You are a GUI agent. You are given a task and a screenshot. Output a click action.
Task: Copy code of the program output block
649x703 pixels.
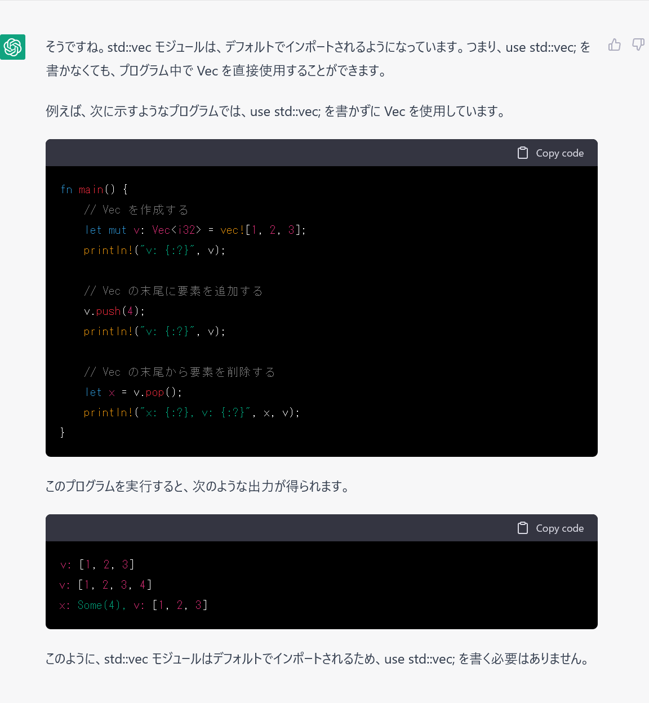click(550, 528)
